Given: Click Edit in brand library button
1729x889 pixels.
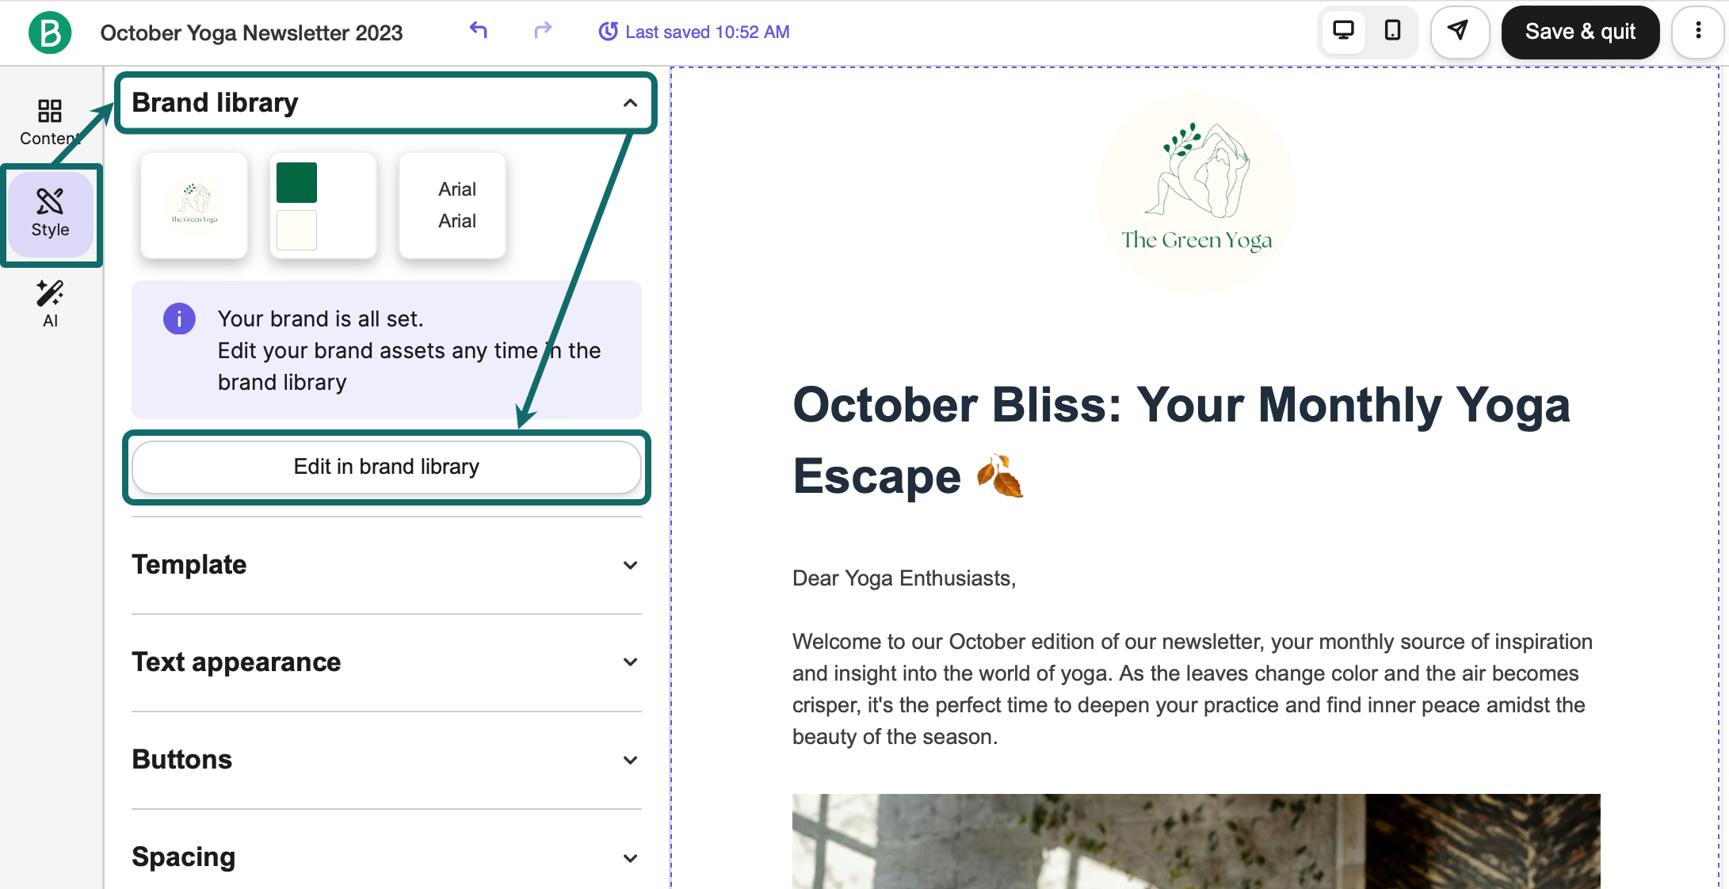Looking at the screenshot, I should tap(387, 467).
